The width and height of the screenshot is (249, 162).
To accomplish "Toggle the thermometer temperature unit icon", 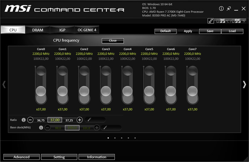I will tap(211, 21).
